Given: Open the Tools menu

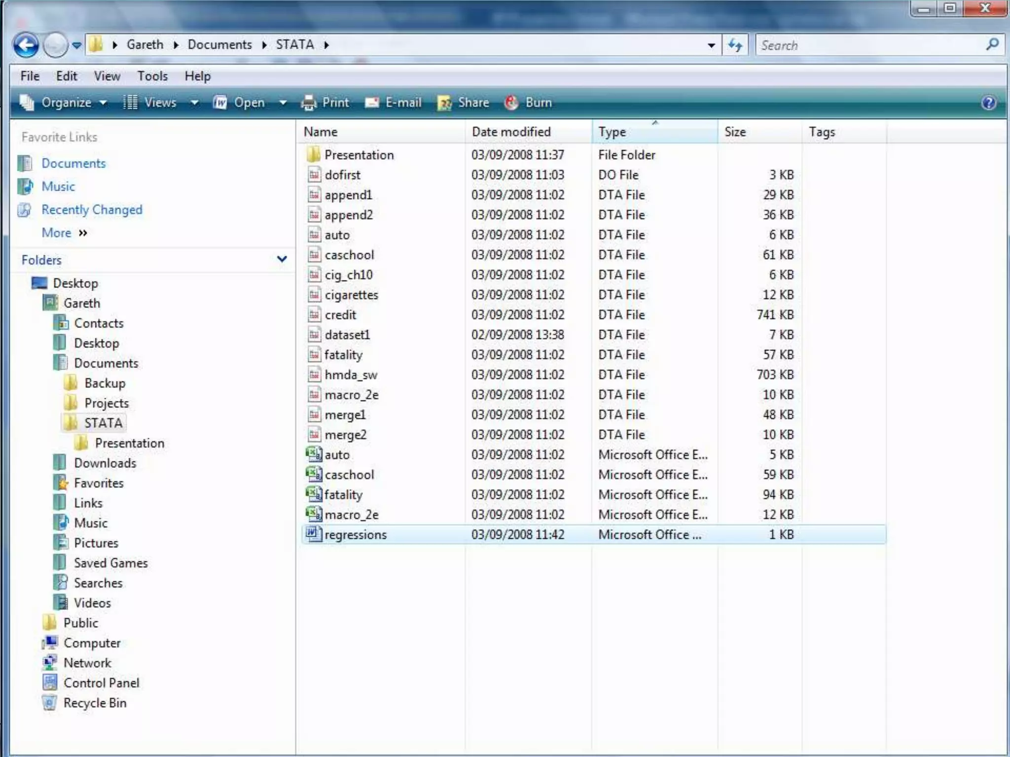Looking at the screenshot, I should pos(152,76).
